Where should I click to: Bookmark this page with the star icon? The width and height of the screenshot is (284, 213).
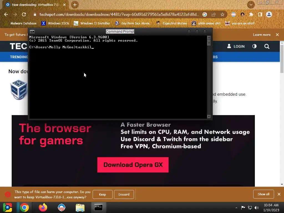(x=222, y=14)
